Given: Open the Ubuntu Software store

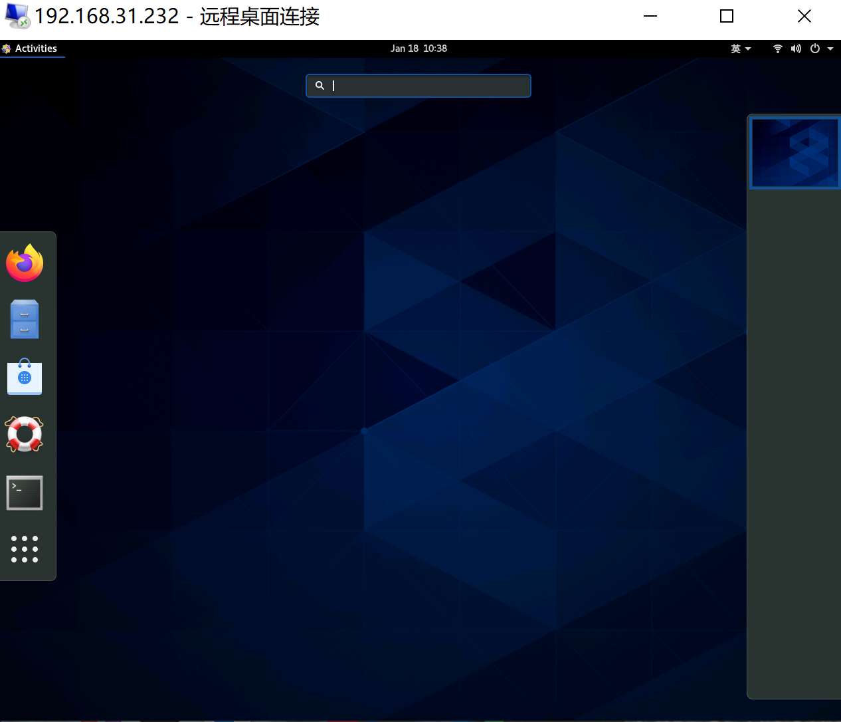Looking at the screenshot, I should tap(25, 377).
